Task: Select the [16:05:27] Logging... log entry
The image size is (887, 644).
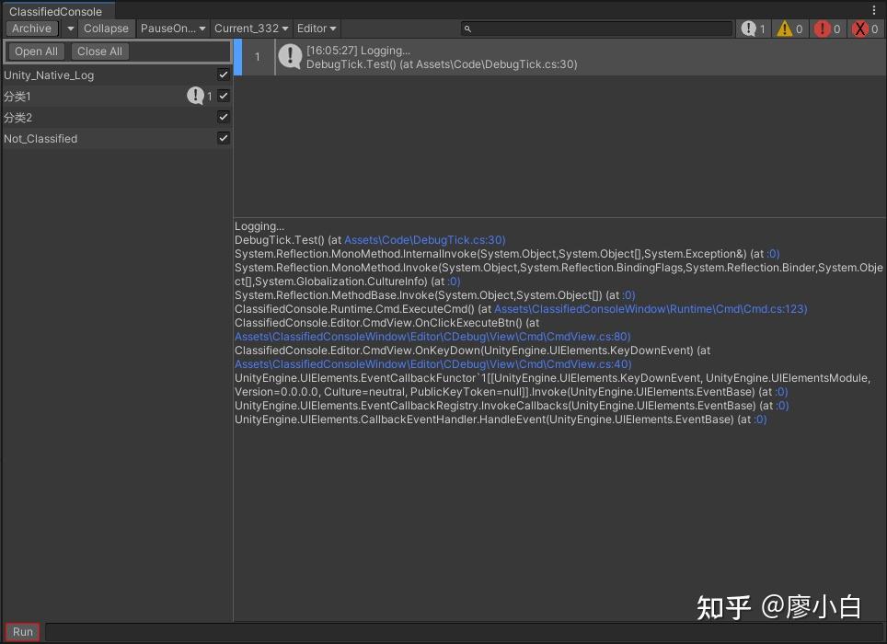Action: (560, 57)
